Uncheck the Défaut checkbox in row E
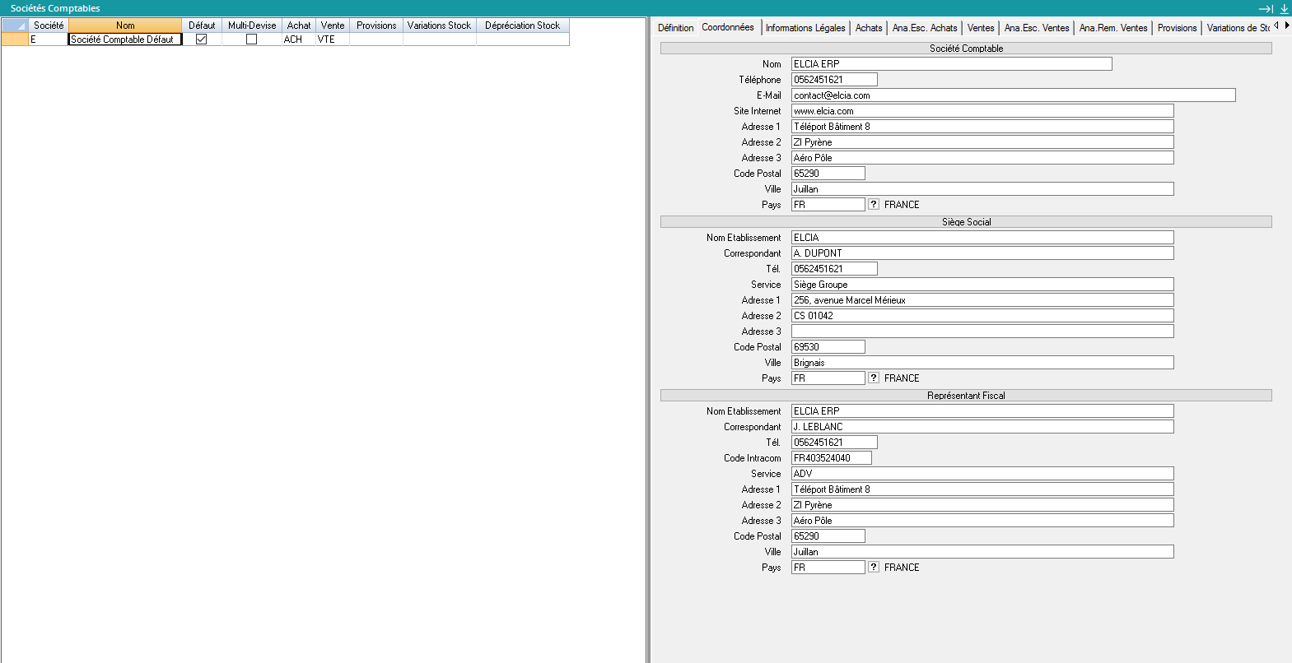The width and height of the screenshot is (1292, 663). coord(202,39)
